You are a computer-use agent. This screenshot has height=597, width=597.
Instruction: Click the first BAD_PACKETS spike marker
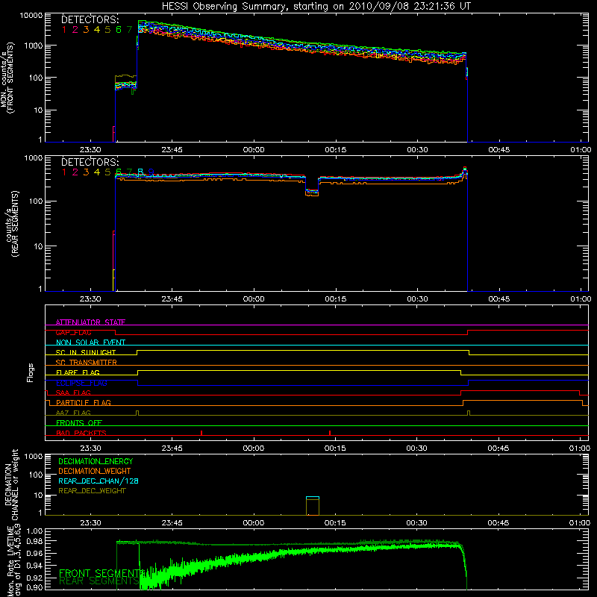tap(201, 433)
